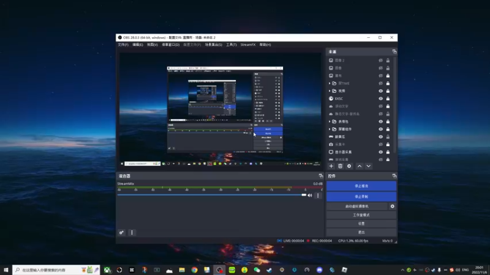Open mixer panel three-dot menu at bottom

tap(132, 232)
